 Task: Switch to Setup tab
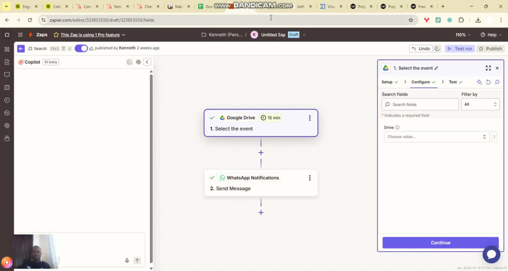pos(390,82)
